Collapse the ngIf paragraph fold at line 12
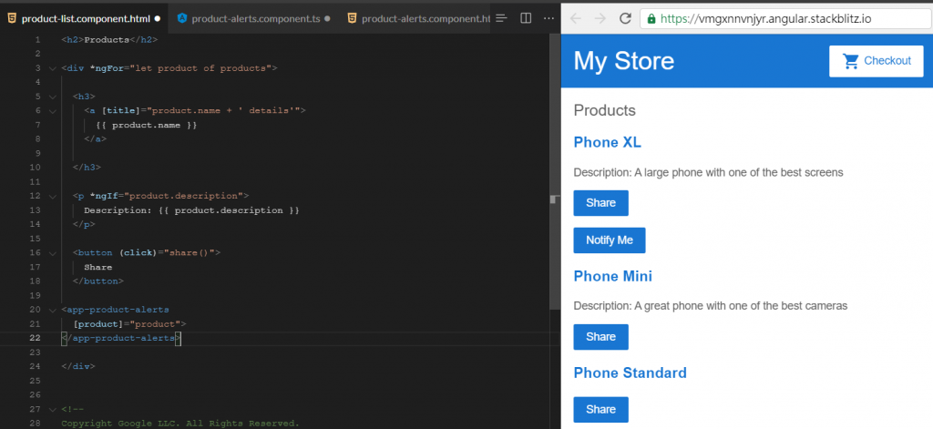 click(x=52, y=196)
